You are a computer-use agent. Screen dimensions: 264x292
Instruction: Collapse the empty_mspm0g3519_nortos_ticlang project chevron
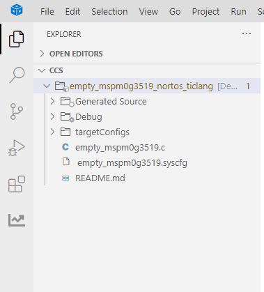click(x=47, y=86)
